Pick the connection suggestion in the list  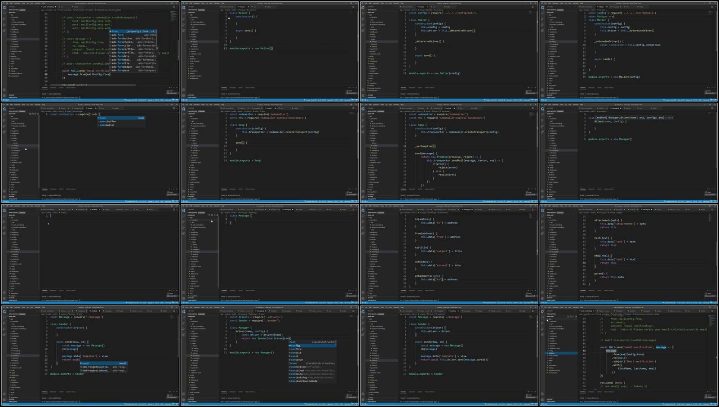pos(312,367)
